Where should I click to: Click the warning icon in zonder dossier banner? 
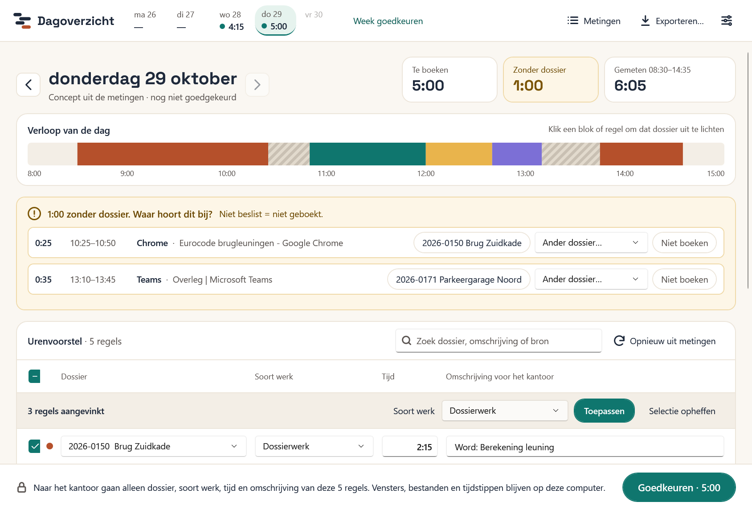(34, 214)
